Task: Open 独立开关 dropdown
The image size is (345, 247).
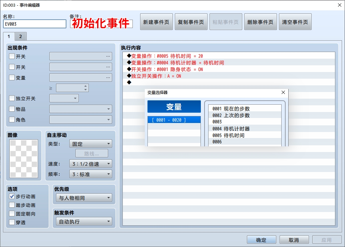Action: [64, 98]
